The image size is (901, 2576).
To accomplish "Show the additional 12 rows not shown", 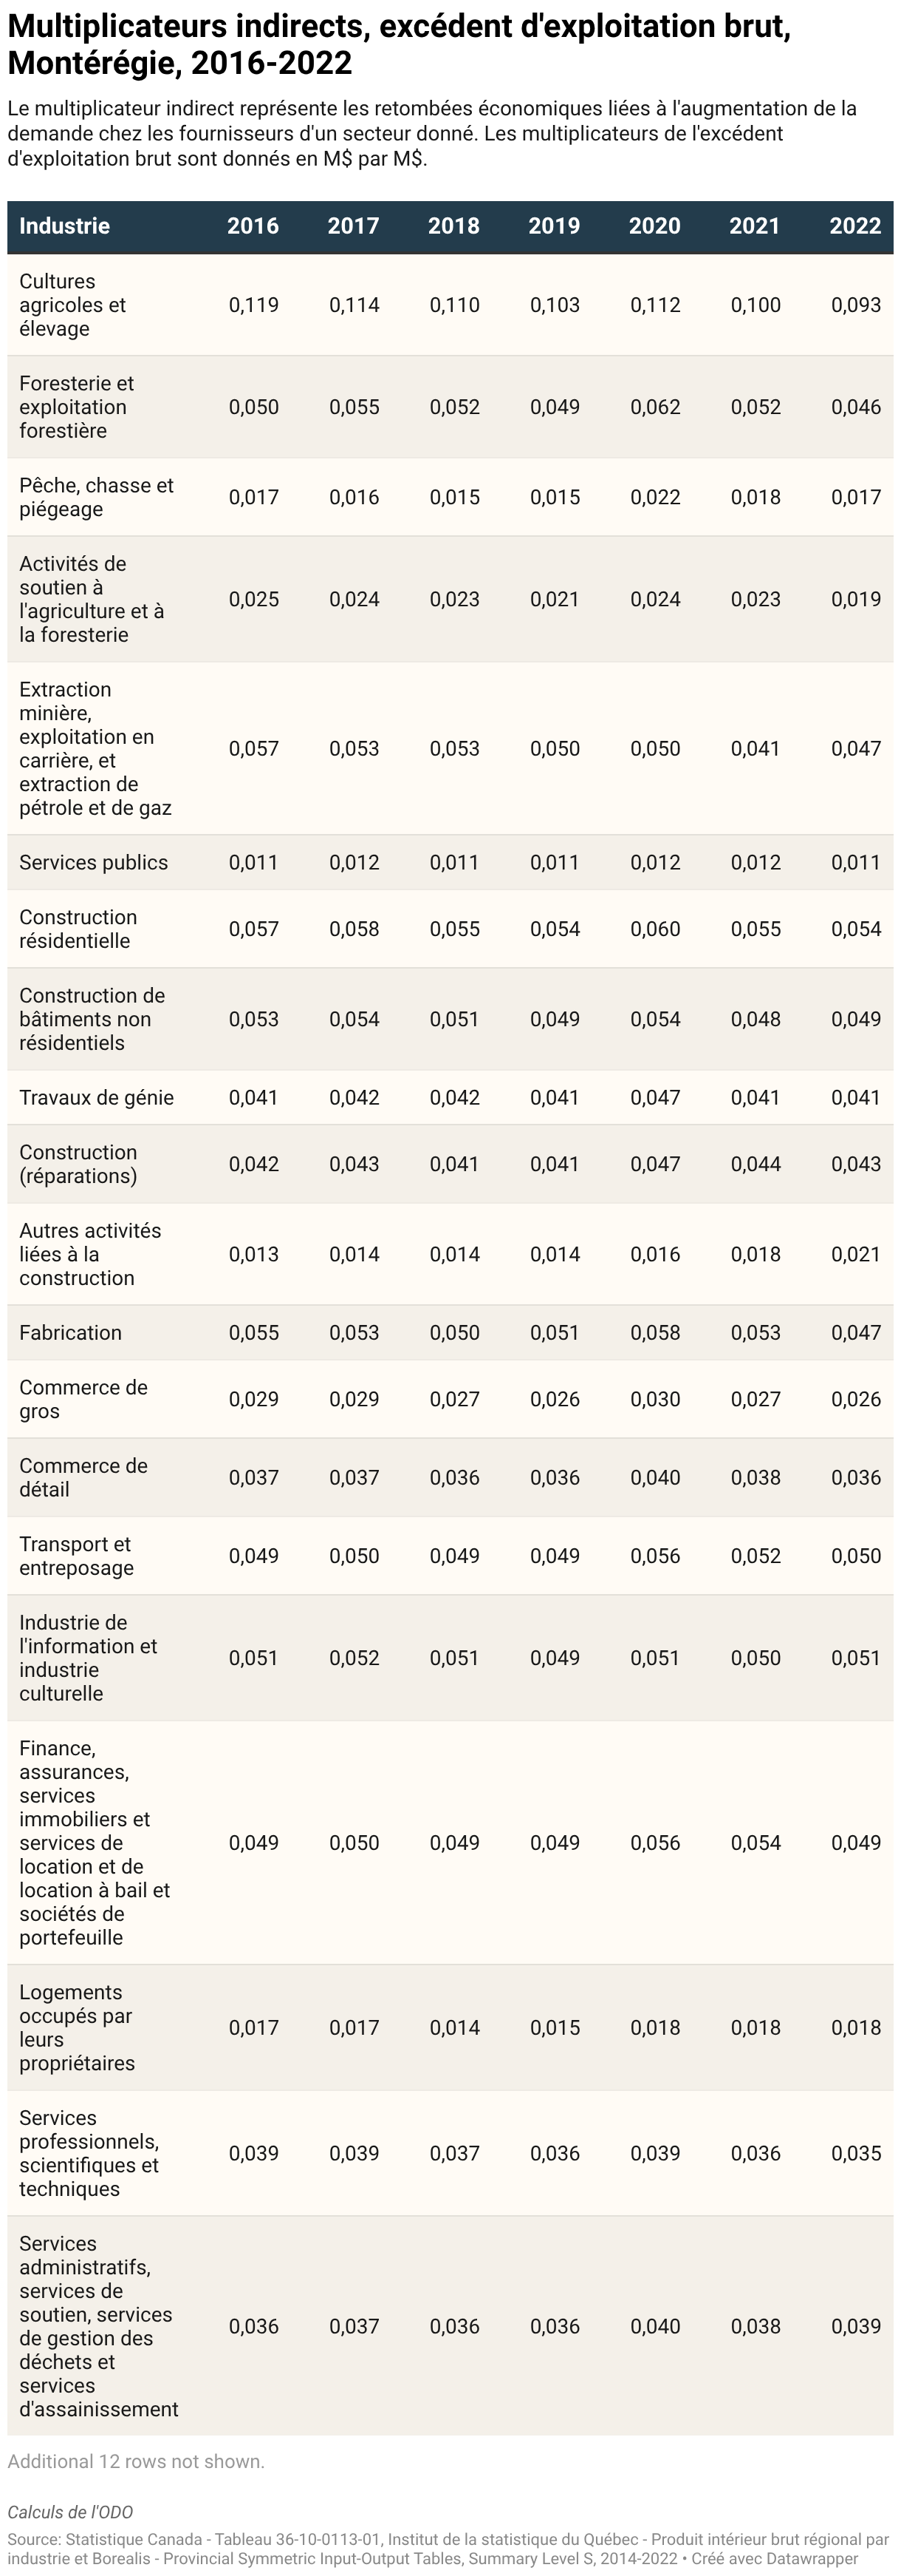I will pos(136,2461).
